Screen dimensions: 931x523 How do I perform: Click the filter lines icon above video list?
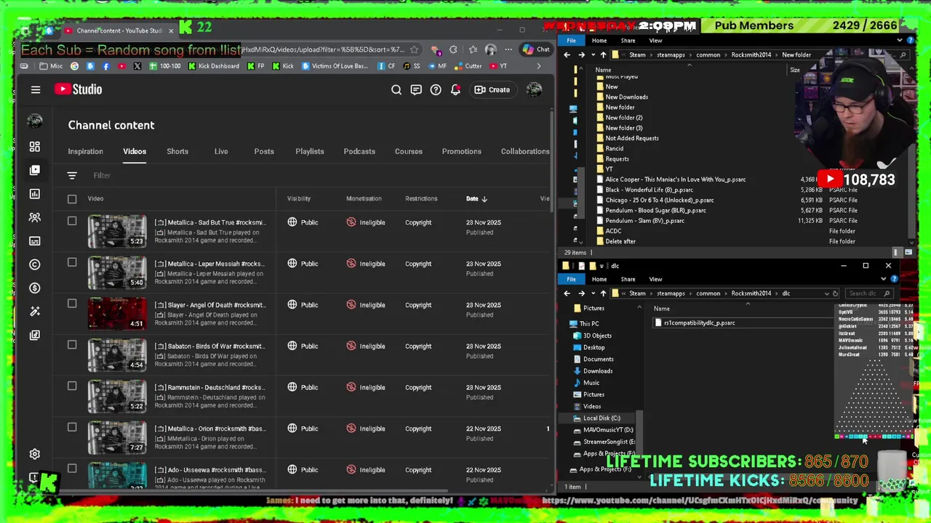coord(72,175)
